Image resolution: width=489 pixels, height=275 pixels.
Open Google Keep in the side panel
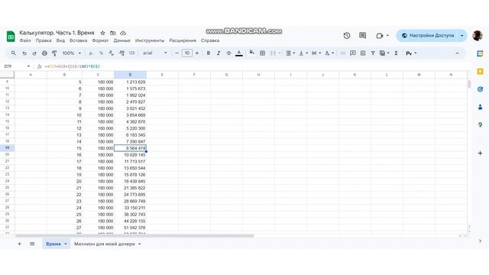[481, 71]
